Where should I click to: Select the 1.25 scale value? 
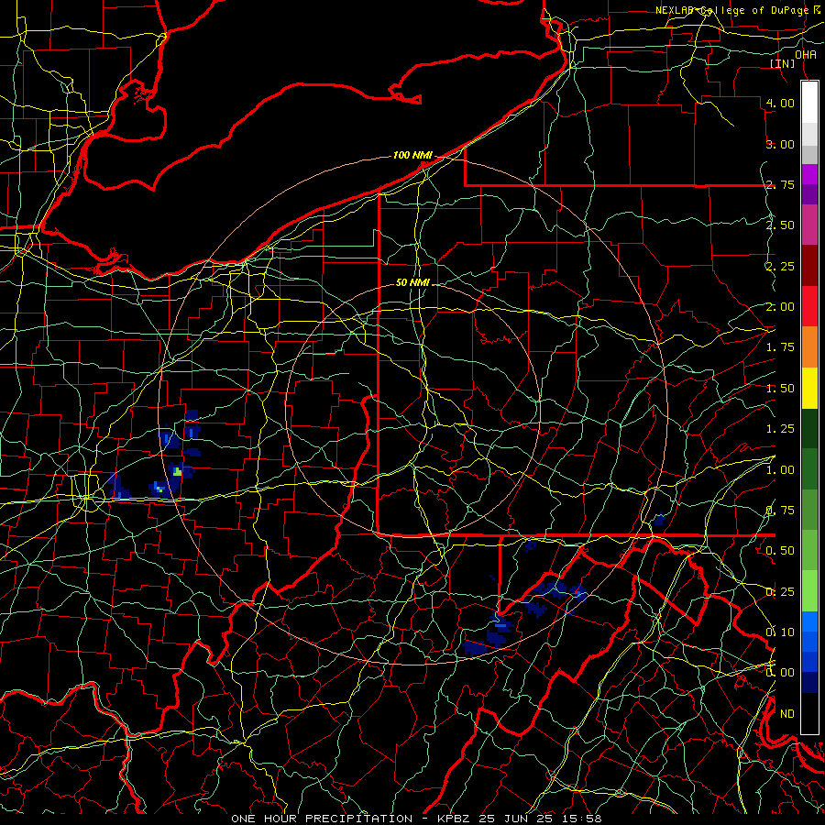click(x=780, y=429)
